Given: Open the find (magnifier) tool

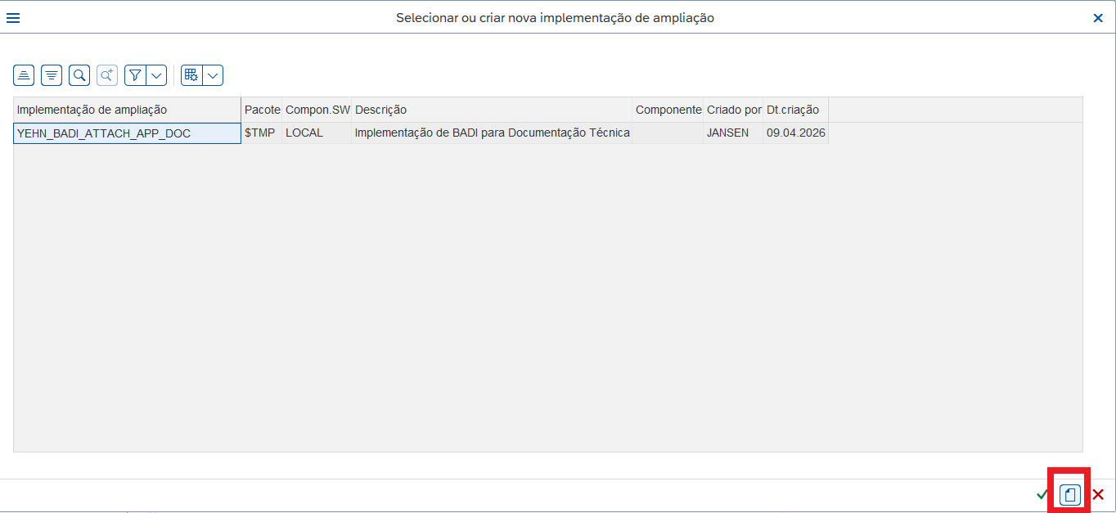Looking at the screenshot, I should (79, 75).
